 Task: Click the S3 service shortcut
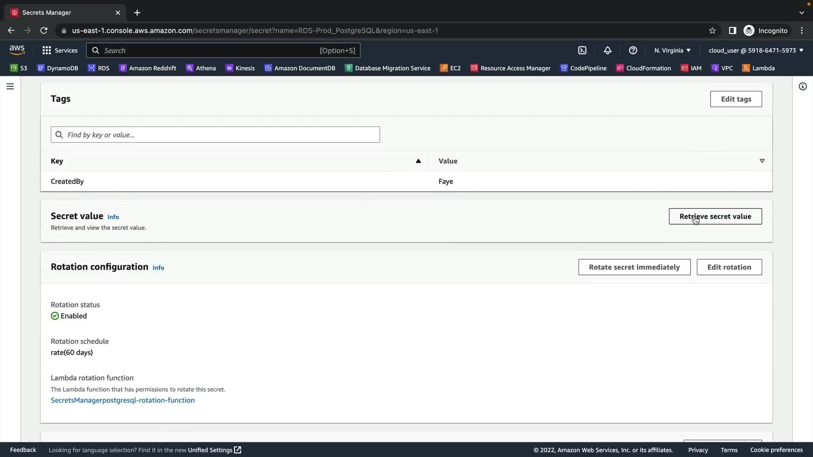19,68
